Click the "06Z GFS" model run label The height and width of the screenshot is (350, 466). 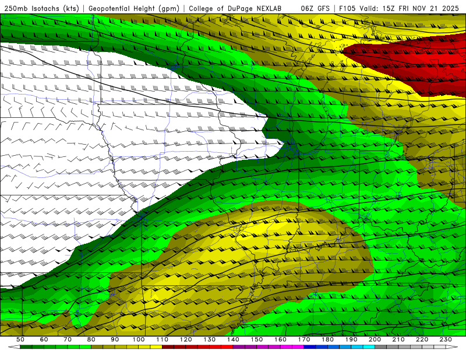[x=315, y=8]
